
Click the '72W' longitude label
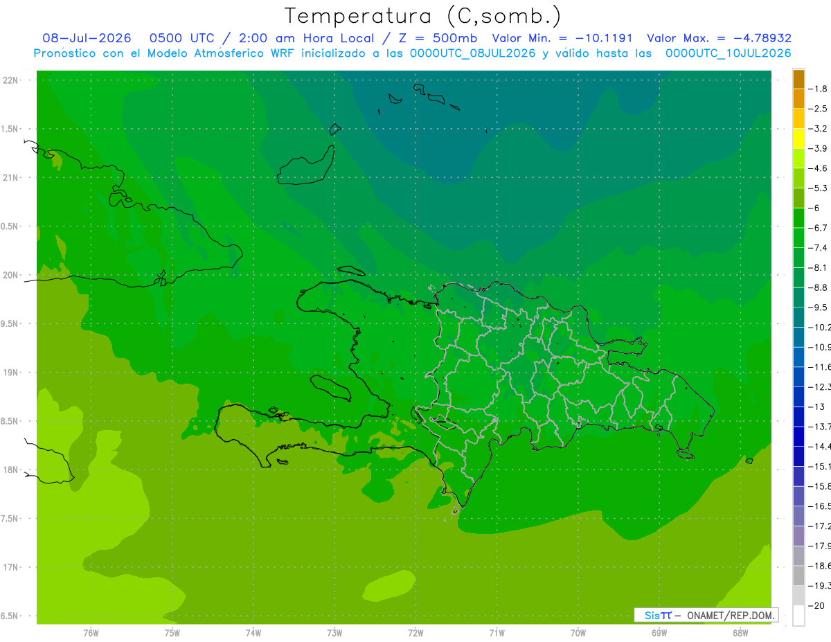point(415,633)
